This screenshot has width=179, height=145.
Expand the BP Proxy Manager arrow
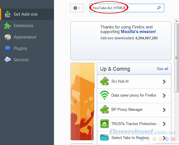pyautogui.click(x=164, y=110)
